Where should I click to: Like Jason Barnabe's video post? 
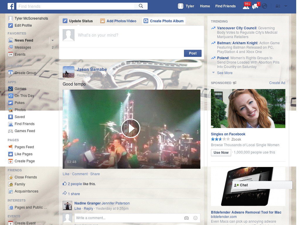[x=66, y=174]
